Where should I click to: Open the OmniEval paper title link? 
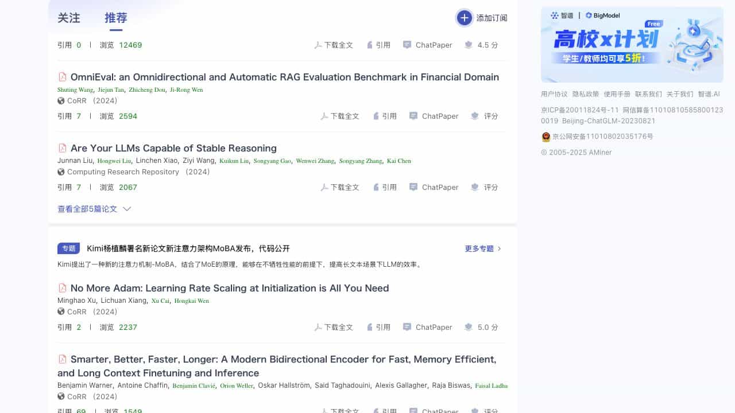pos(285,77)
